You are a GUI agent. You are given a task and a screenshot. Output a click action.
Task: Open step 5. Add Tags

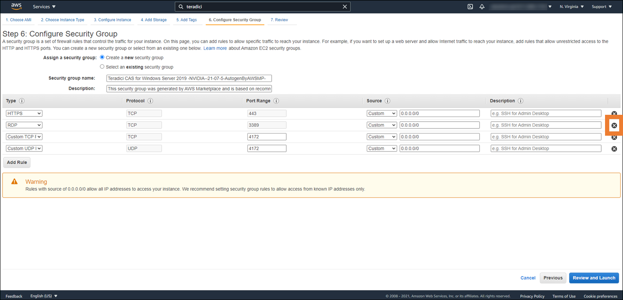pyautogui.click(x=187, y=20)
